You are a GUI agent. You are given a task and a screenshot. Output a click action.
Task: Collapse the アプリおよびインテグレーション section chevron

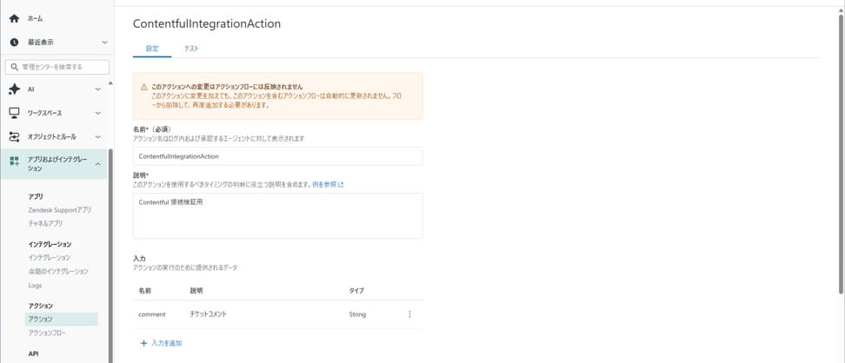point(97,164)
